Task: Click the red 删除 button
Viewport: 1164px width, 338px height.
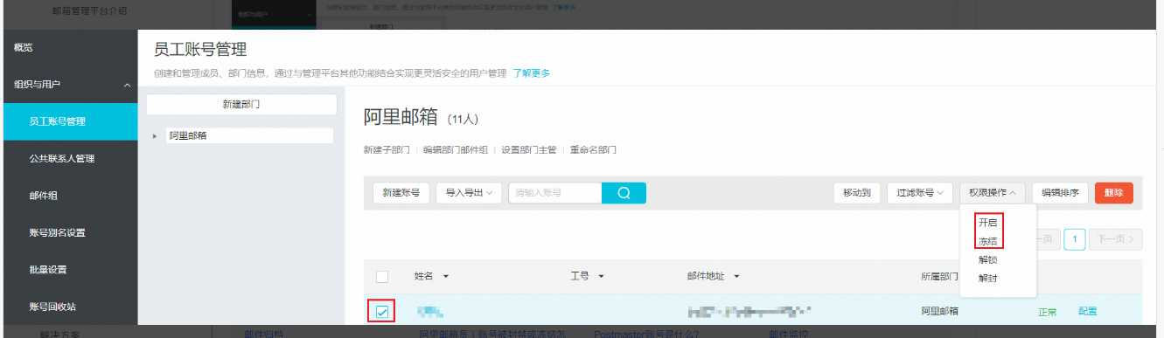Action: [x=1114, y=193]
